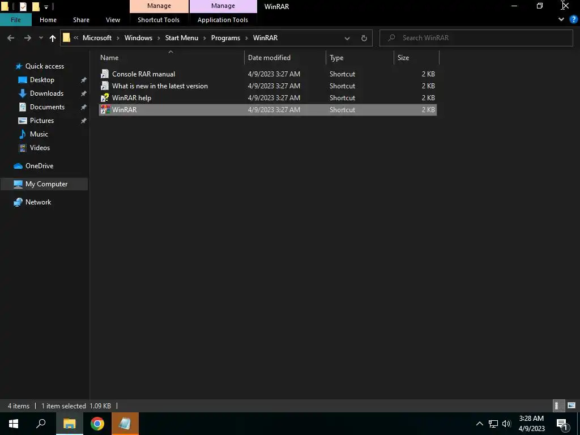Expand the chevron after Programs breadcrumb

tap(247, 38)
